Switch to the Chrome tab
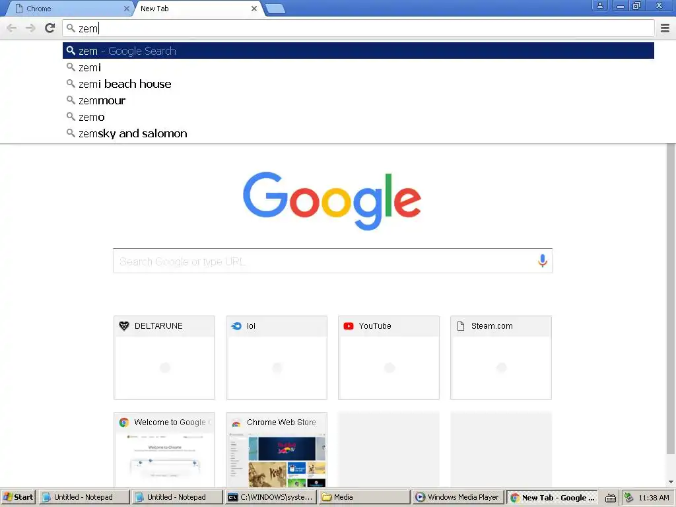Viewport: 676px width, 507px height. 69,9
